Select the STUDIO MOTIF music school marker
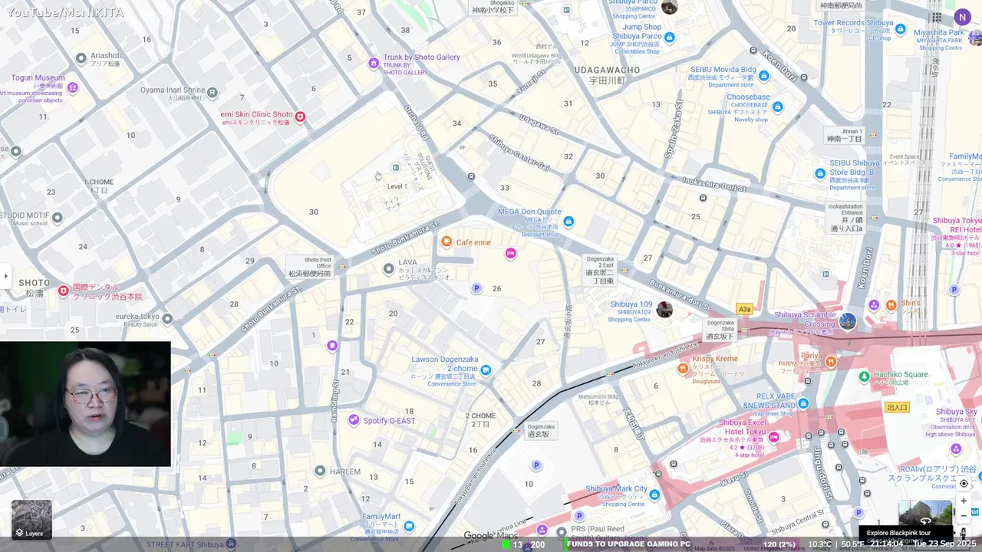 pyautogui.click(x=58, y=218)
